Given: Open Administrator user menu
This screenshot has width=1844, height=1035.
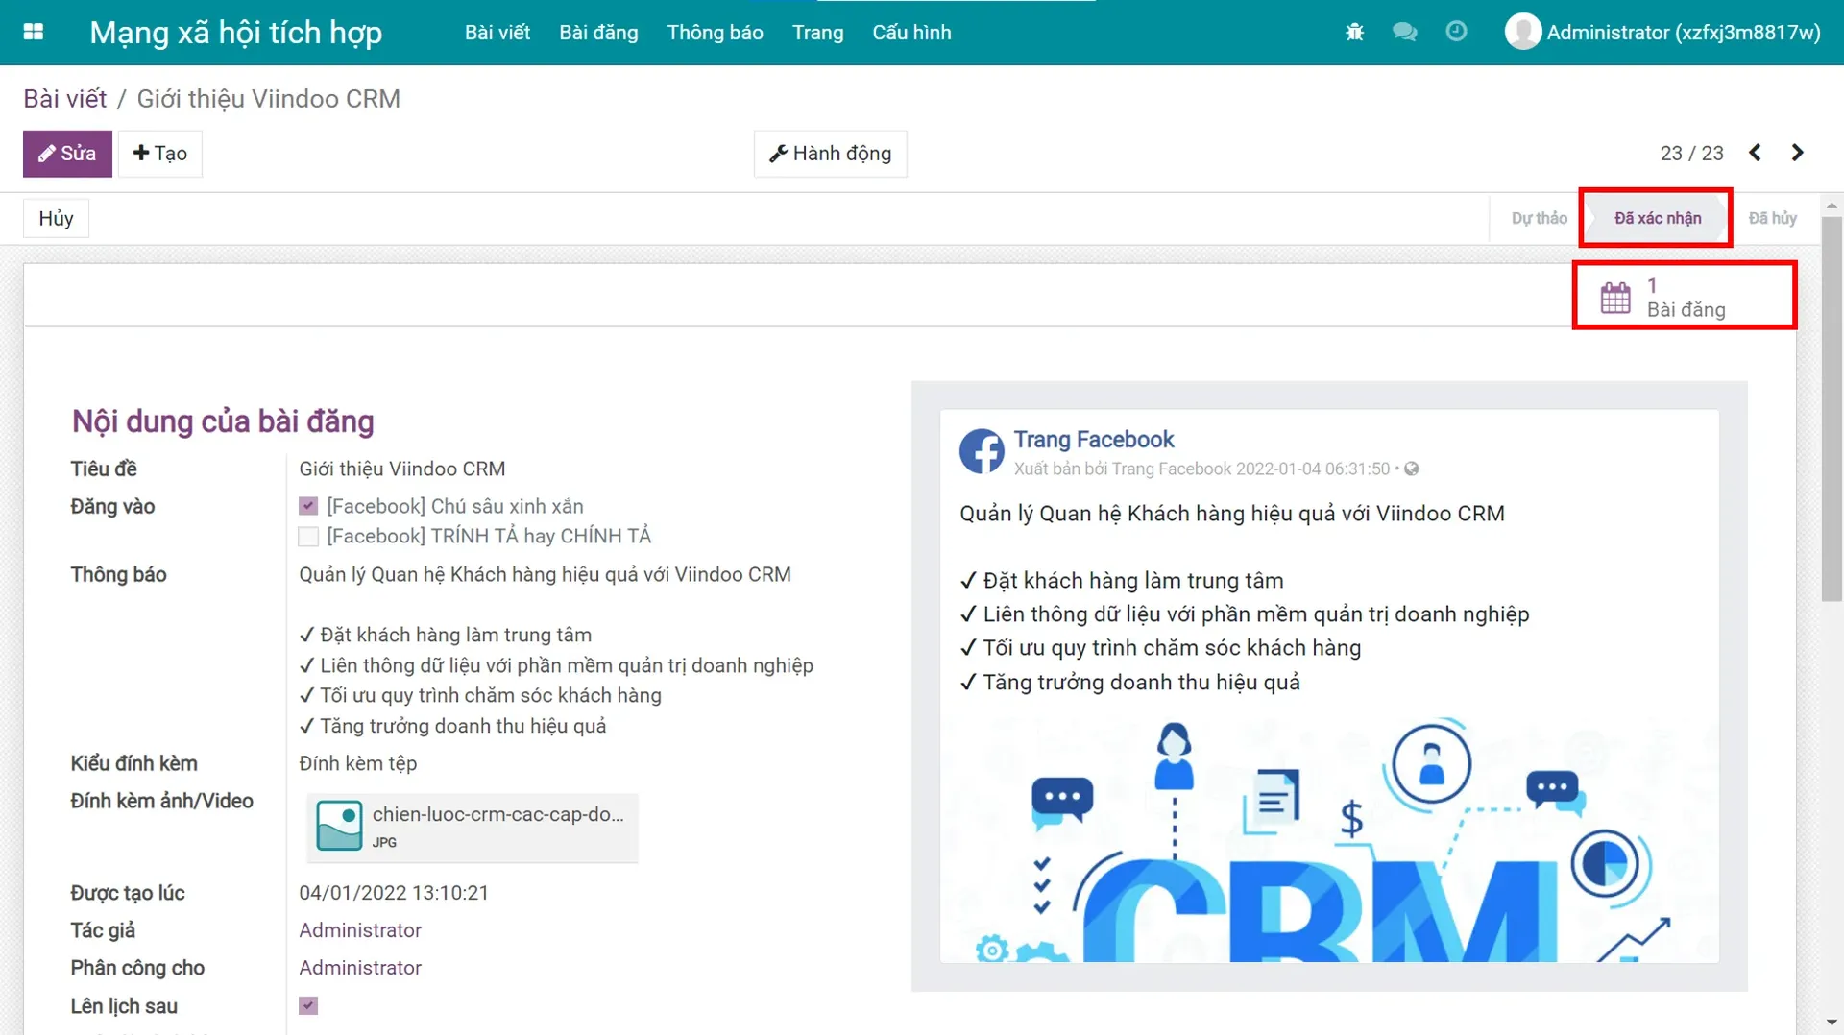Looking at the screenshot, I should (1662, 33).
